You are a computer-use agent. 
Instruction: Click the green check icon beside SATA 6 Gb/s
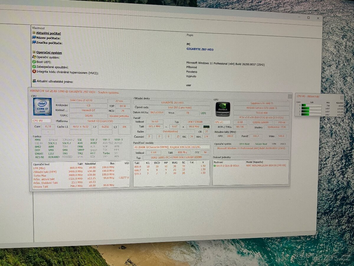[215, 166]
